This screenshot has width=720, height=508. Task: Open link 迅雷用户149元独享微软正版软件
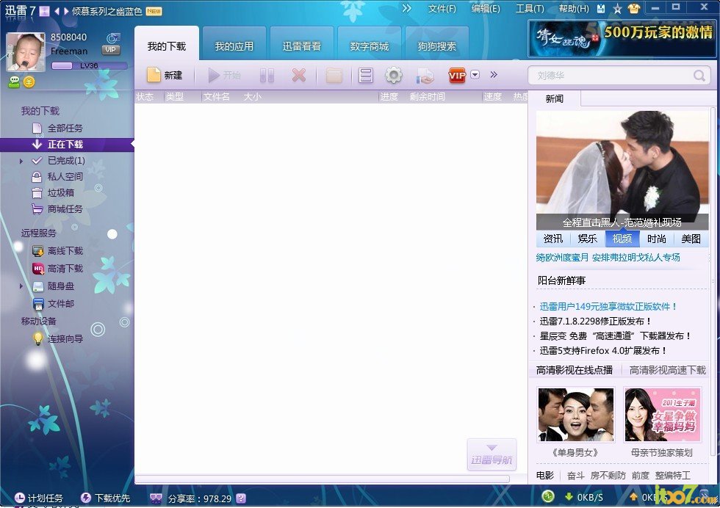[x=608, y=307]
